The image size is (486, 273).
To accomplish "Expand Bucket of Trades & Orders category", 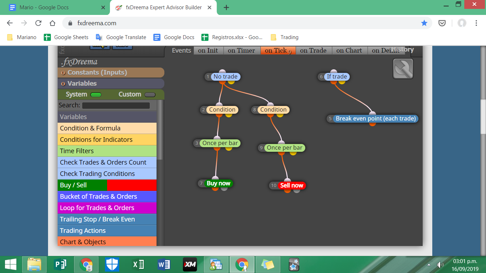I will click(x=107, y=197).
